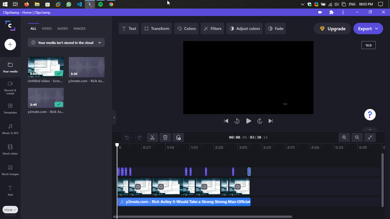Delete selected clip with the trash icon
This screenshot has width=390, height=219.
(x=165, y=137)
